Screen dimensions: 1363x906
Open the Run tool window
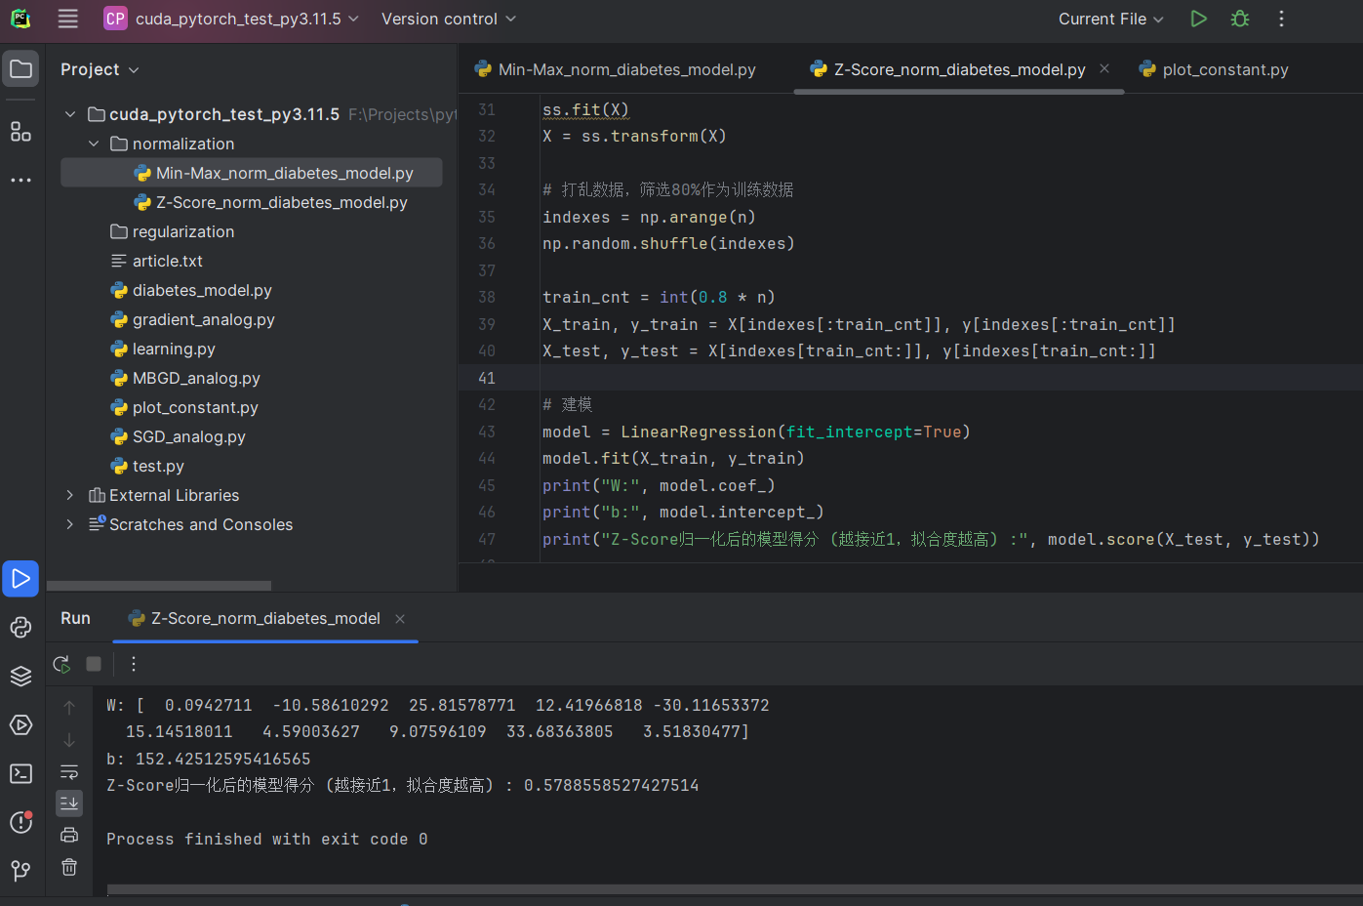[20, 579]
